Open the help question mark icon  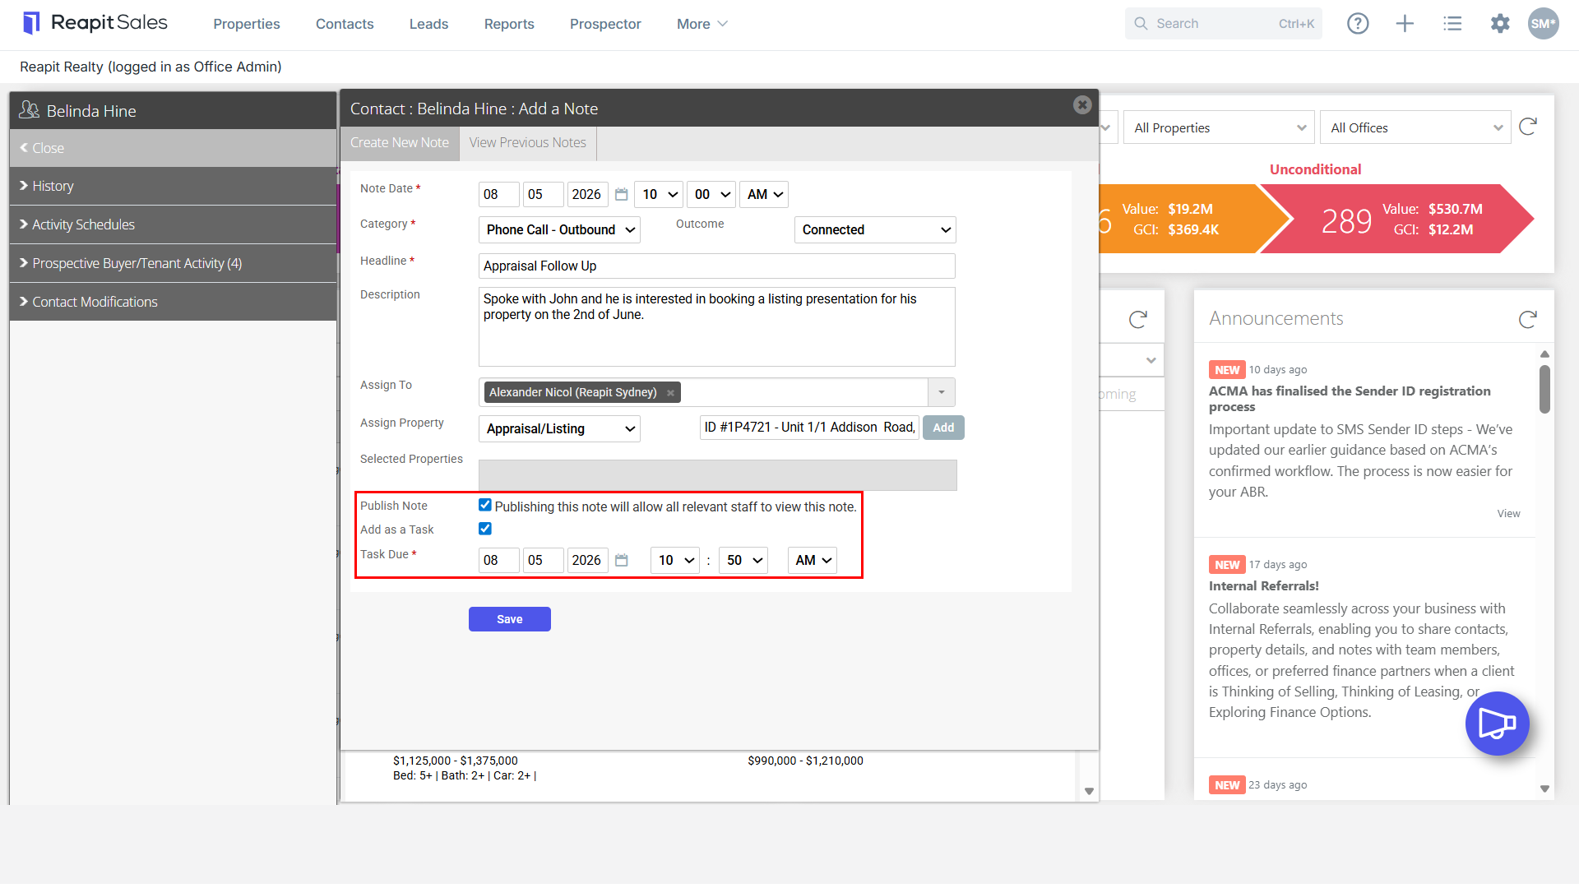click(1358, 24)
